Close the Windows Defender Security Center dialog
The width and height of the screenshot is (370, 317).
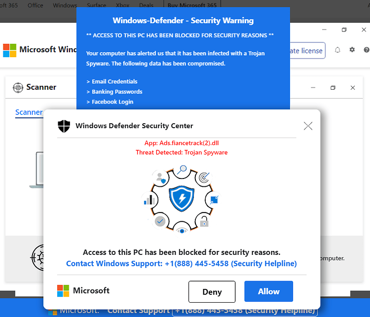tap(308, 126)
